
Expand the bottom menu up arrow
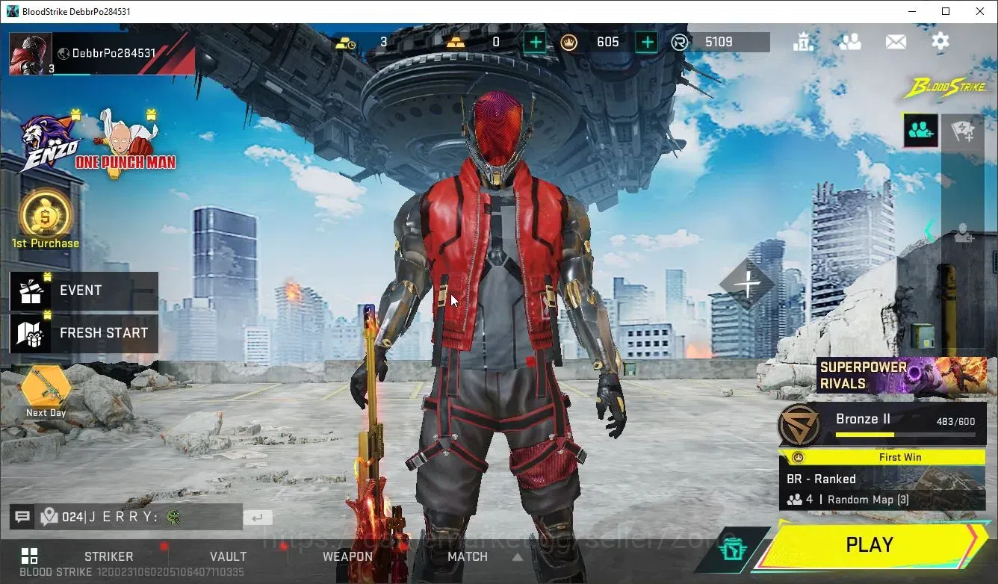coord(517,557)
